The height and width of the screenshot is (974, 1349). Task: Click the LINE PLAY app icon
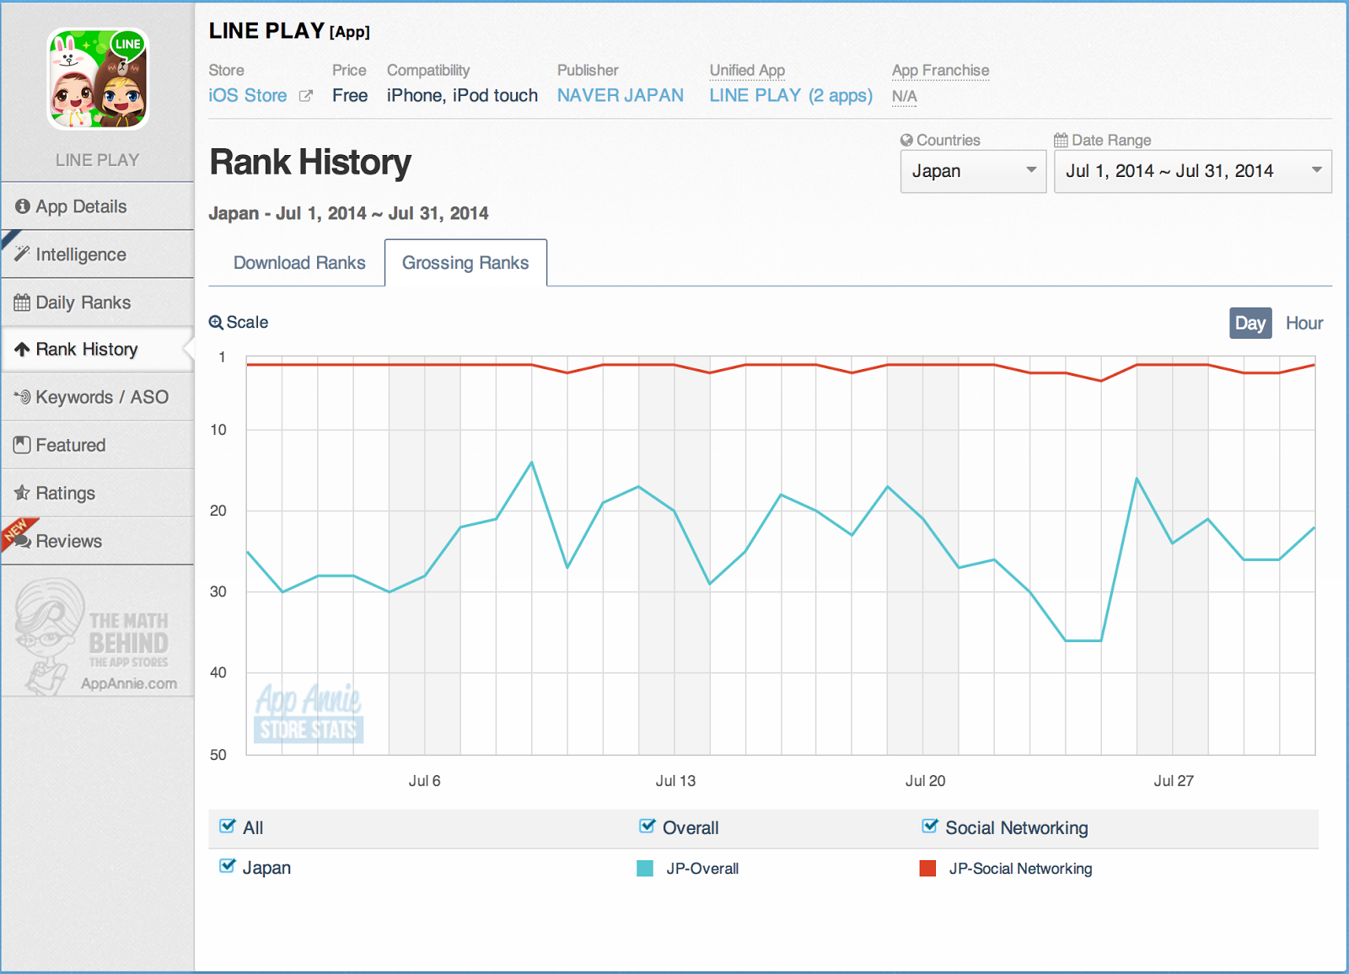(98, 79)
